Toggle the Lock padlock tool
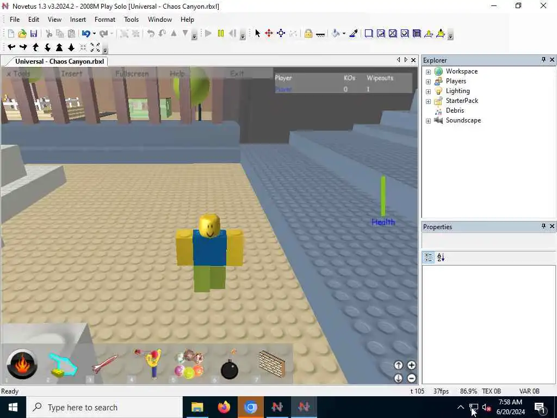This screenshot has height=418, width=557. 308,33
